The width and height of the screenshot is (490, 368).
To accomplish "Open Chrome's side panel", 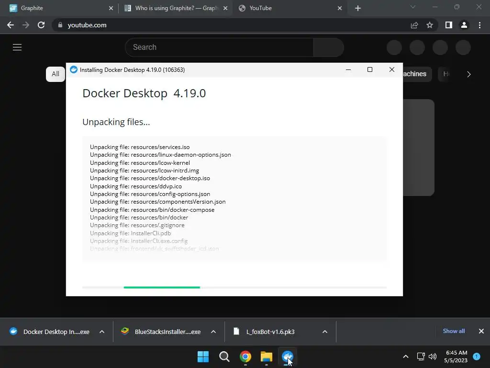I will pyautogui.click(x=449, y=25).
